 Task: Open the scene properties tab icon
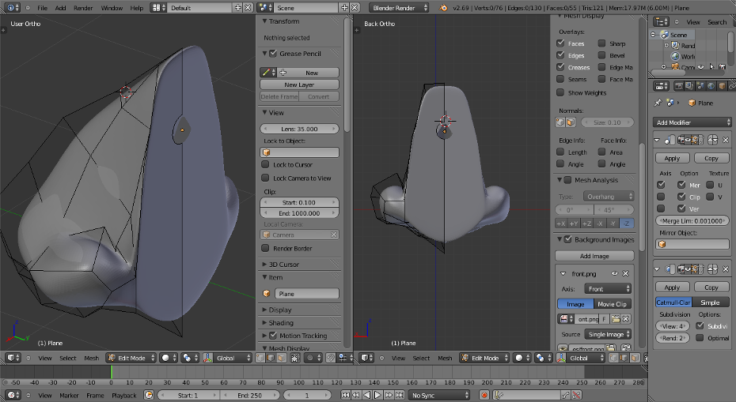(700, 86)
